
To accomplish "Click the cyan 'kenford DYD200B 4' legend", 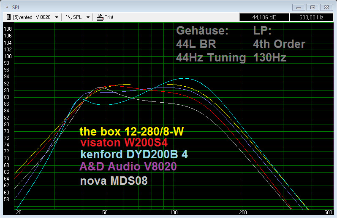I will click(134, 154).
